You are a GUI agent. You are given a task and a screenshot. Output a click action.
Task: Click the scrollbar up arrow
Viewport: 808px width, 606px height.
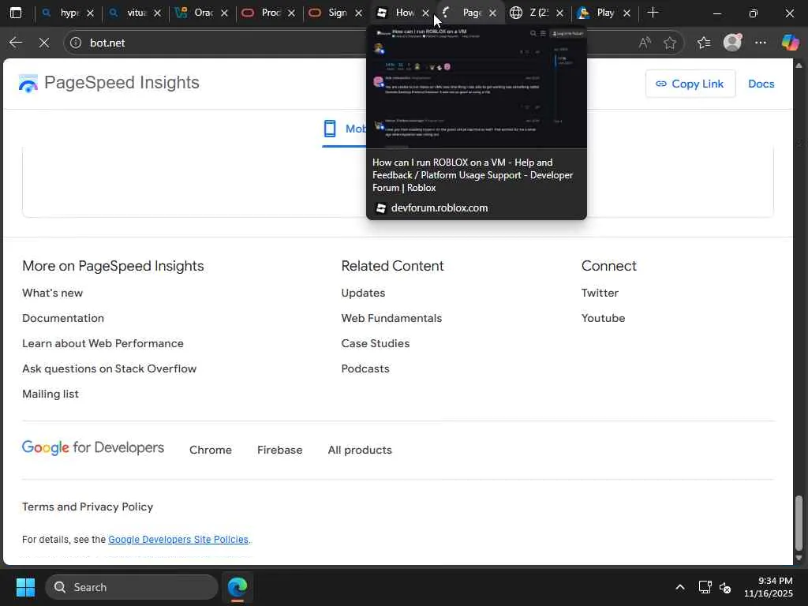coord(799,65)
